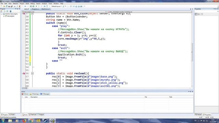Switch to the Classes tab at bottom right
This screenshot has height=123, width=219.
pos(198,115)
